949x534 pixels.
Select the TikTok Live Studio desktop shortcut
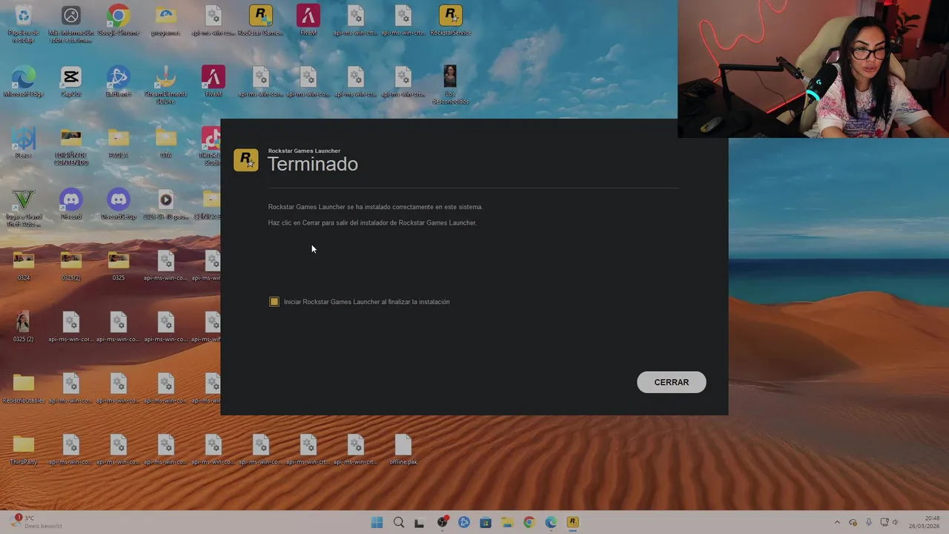[211, 146]
